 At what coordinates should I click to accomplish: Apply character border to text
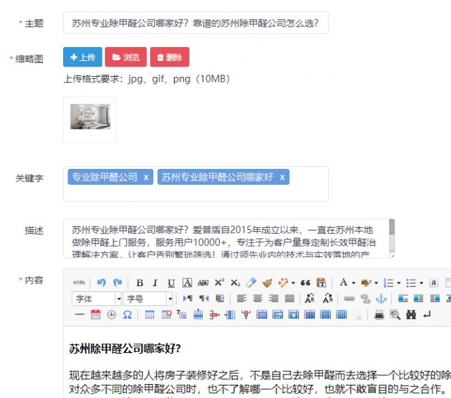coord(187,283)
